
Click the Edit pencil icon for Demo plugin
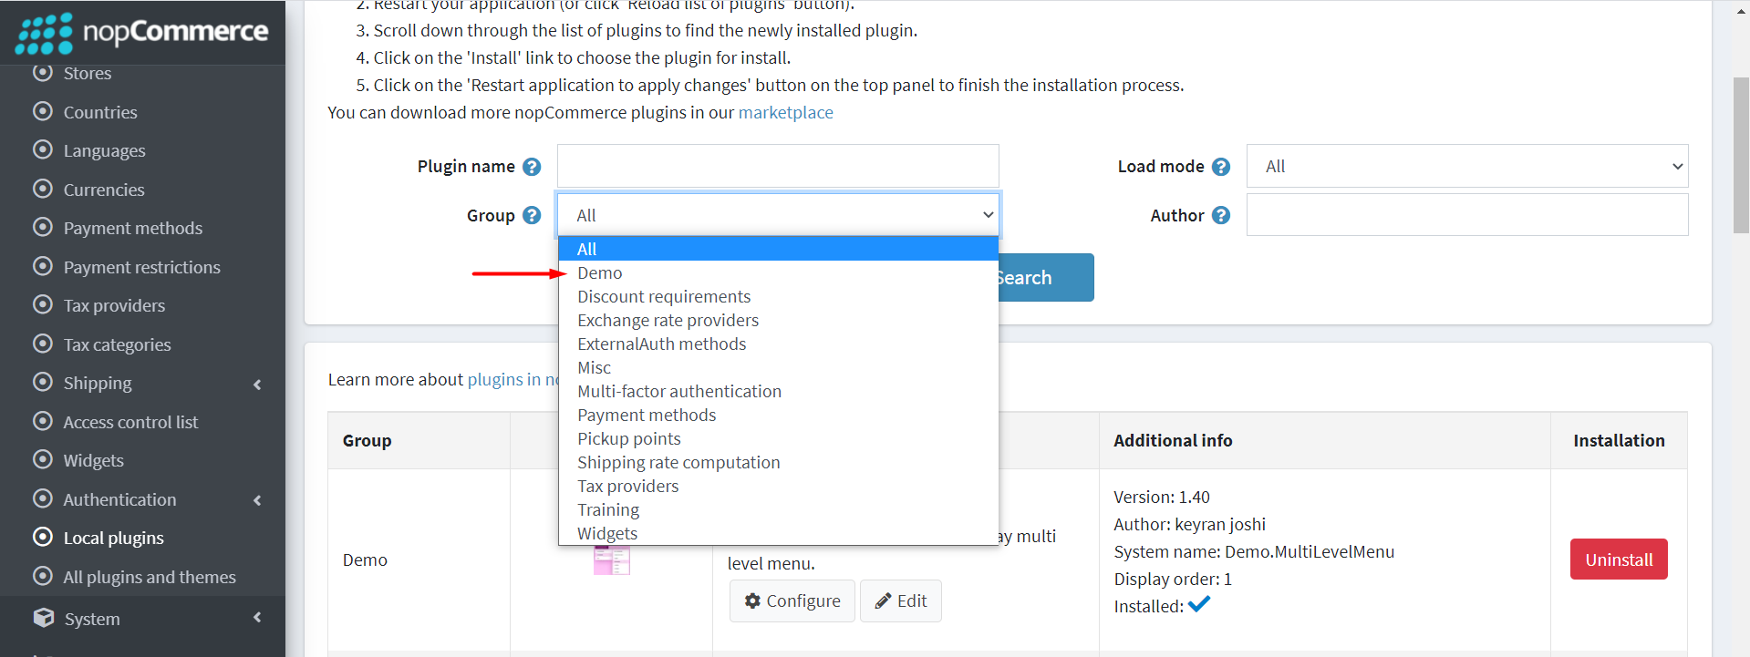click(x=884, y=601)
